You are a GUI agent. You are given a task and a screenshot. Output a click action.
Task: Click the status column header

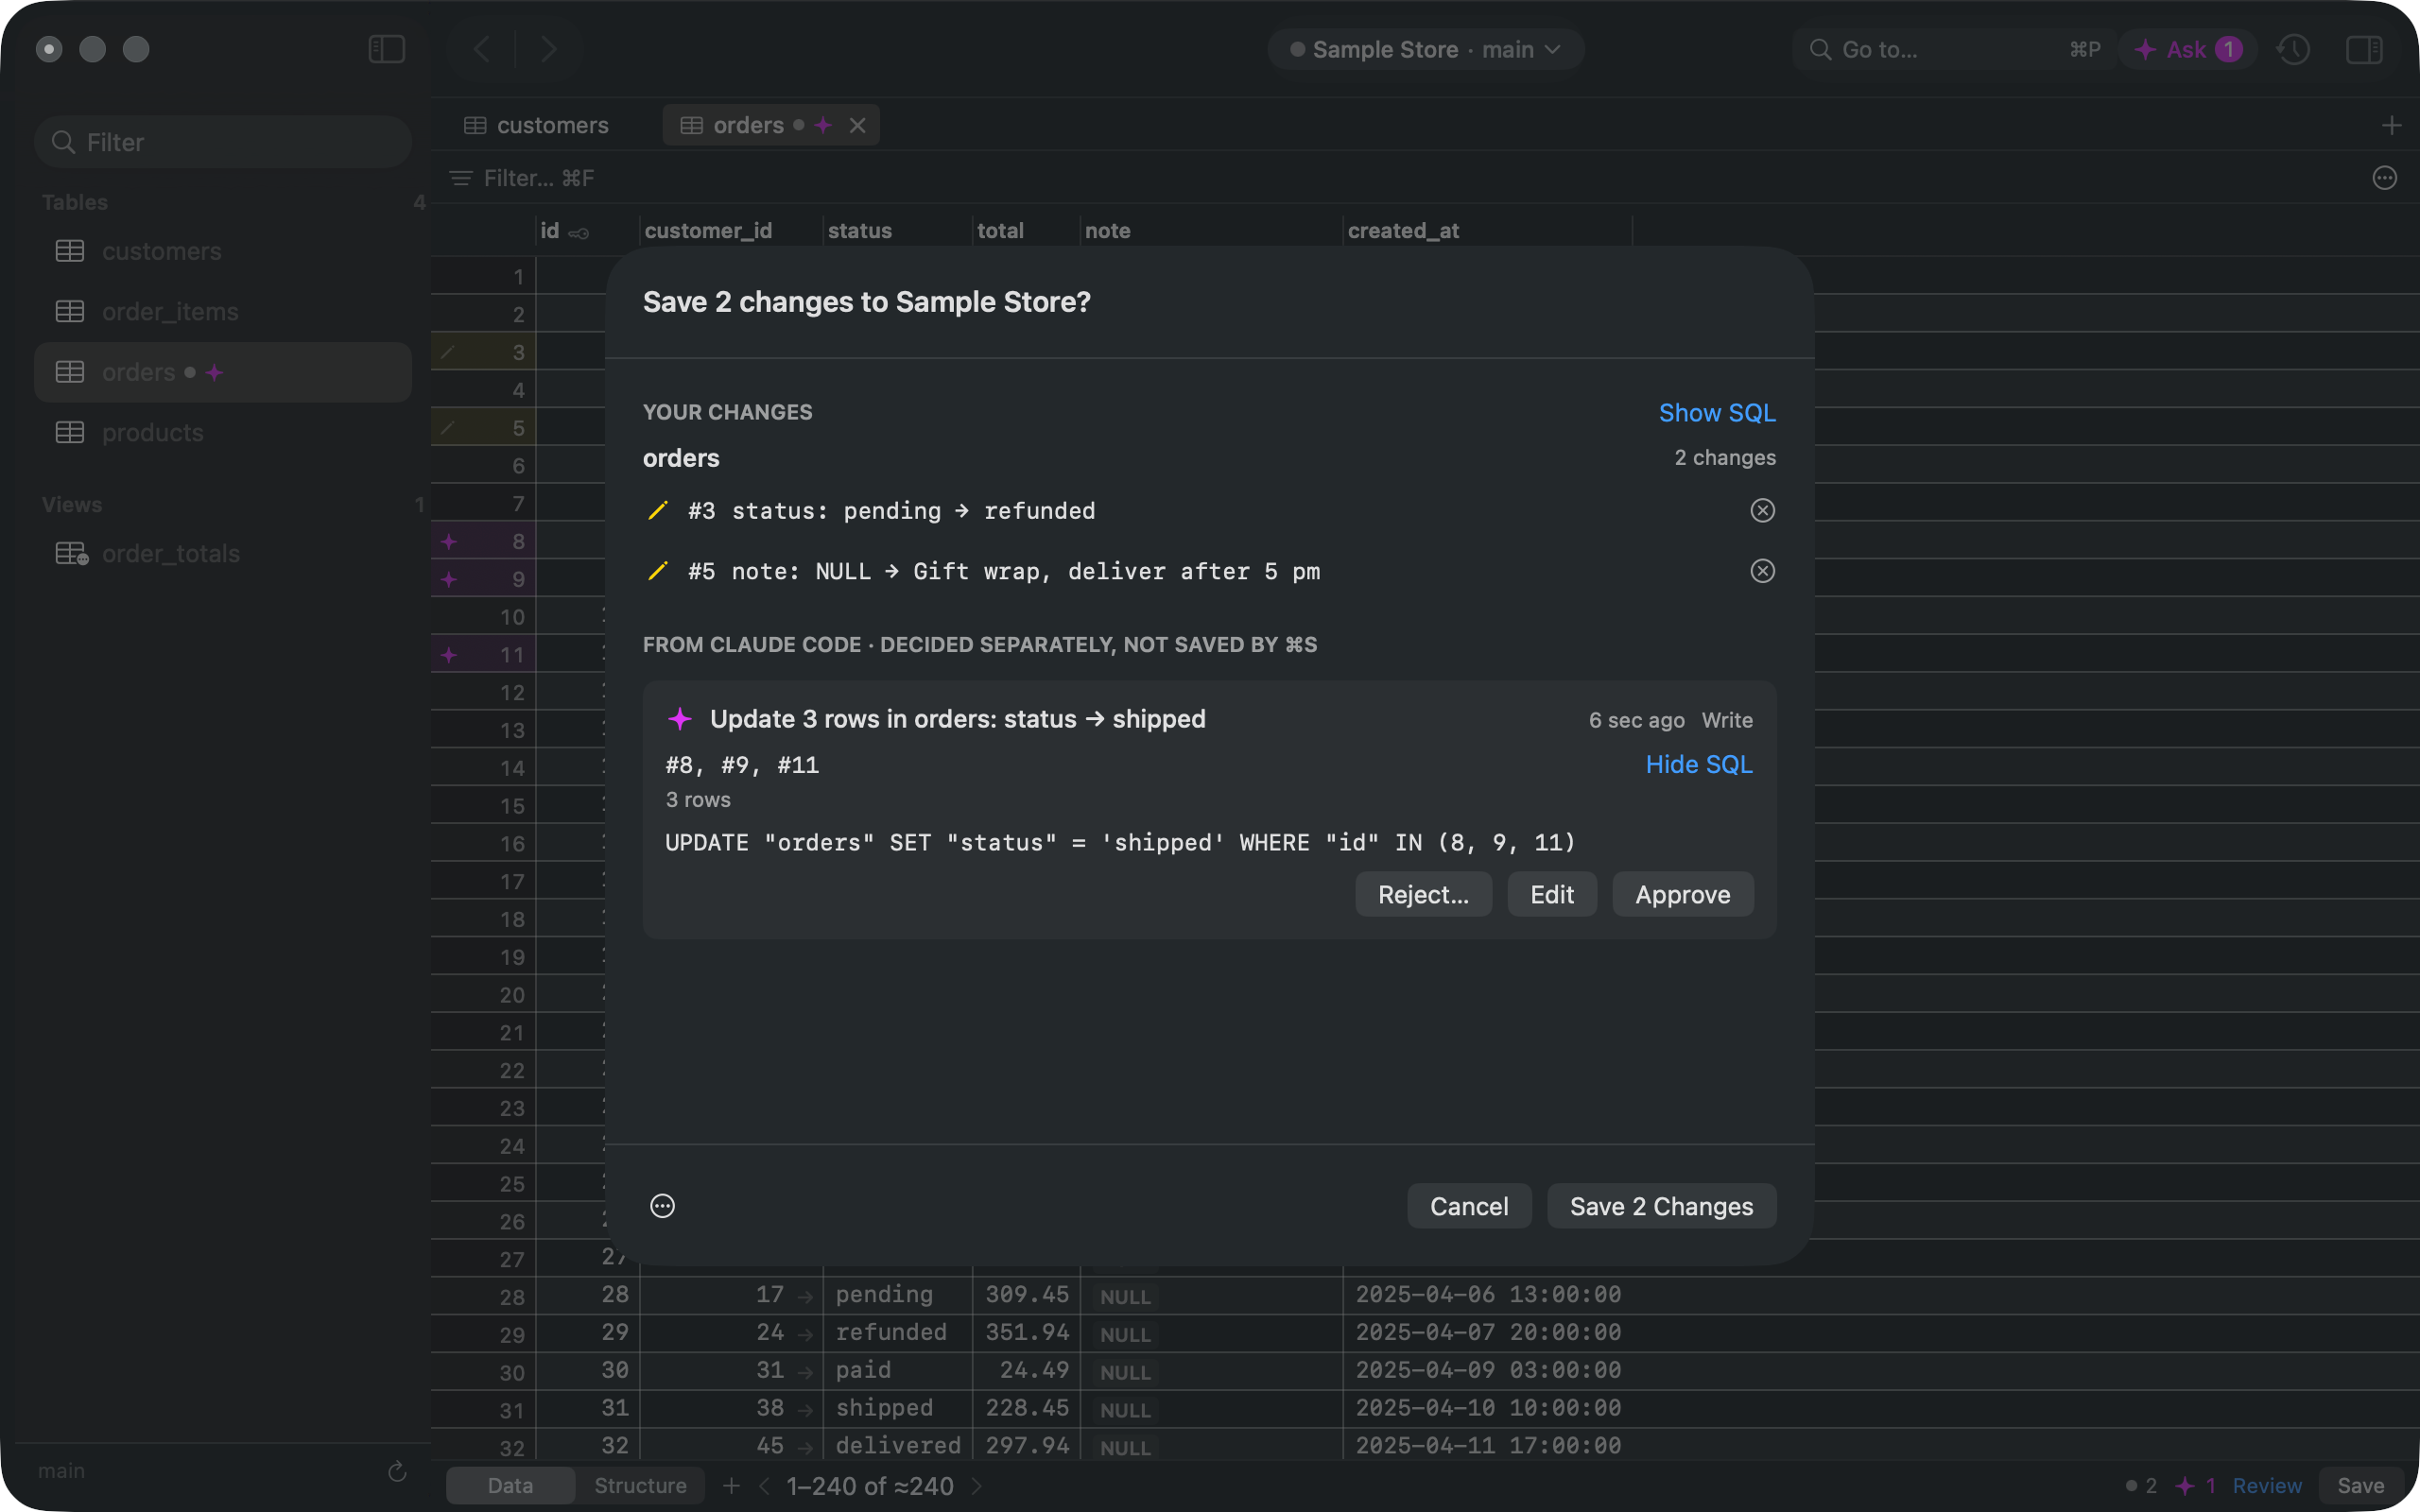896,231
